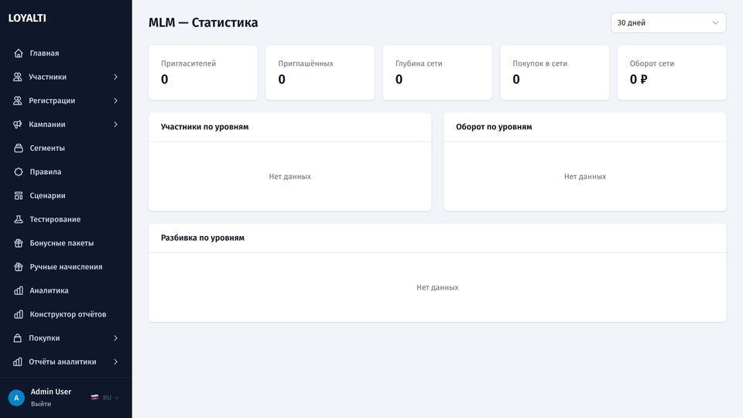Viewport: 743px width, 418px height.
Task: Click the LOYALTI logo
Action: (x=27, y=18)
